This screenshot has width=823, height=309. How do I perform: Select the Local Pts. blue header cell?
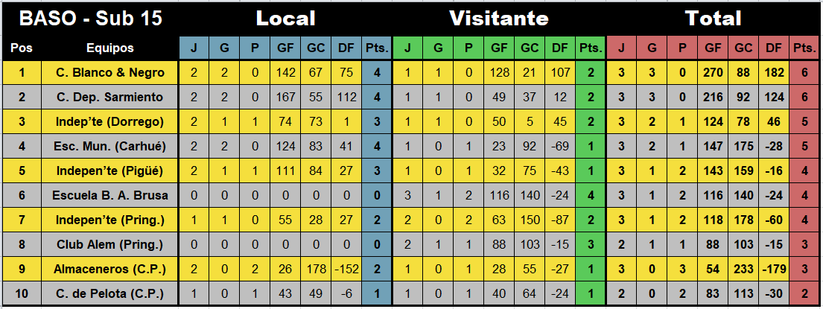click(x=377, y=48)
